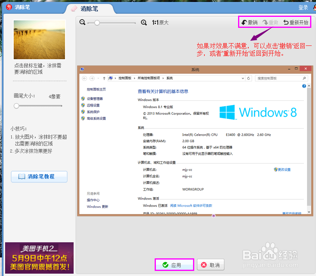Click the 登录 login link
The width and height of the screenshot is (316, 276).
pos(303,7)
